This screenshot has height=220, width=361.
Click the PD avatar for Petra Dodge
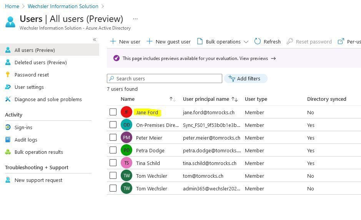point(126,150)
